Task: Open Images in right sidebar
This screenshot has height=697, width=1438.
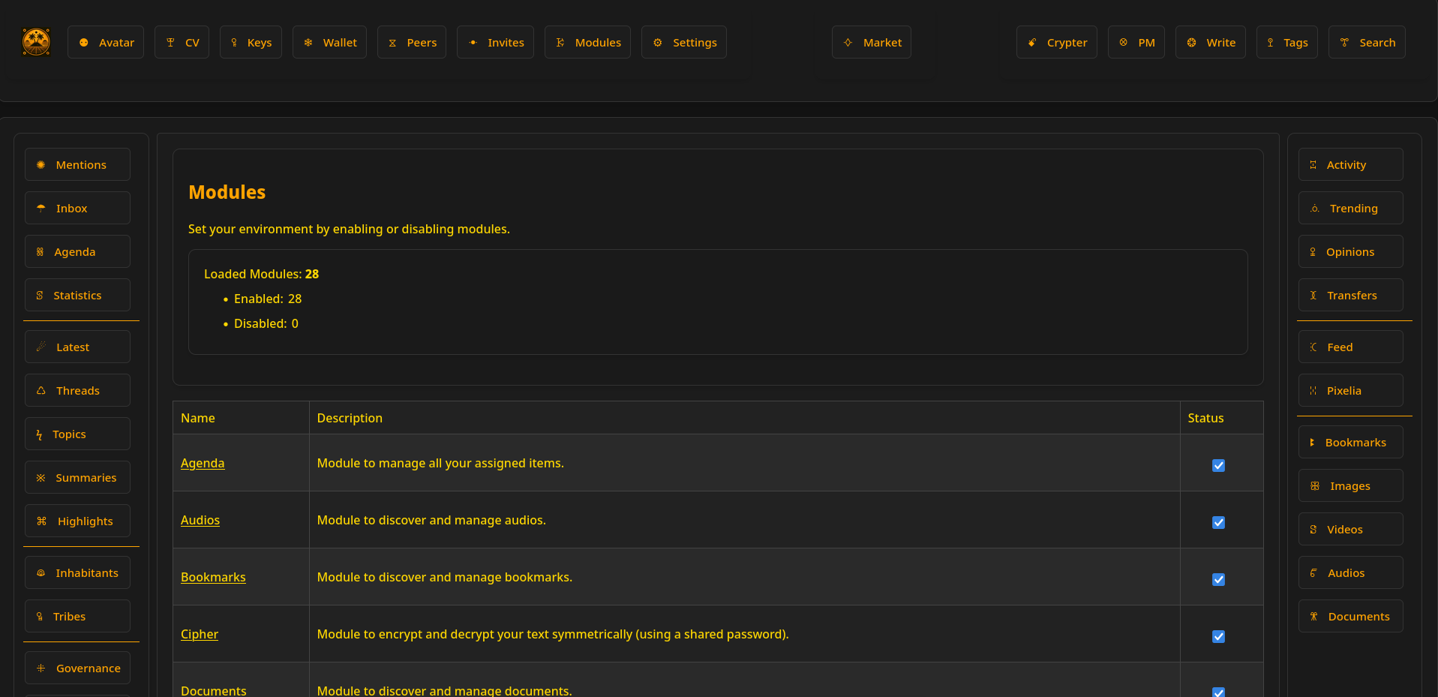Action: click(1351, 485)
